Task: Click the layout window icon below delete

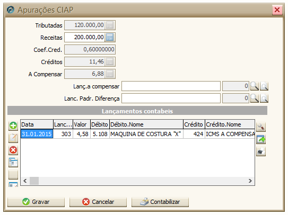Action: tap(13, 163)
